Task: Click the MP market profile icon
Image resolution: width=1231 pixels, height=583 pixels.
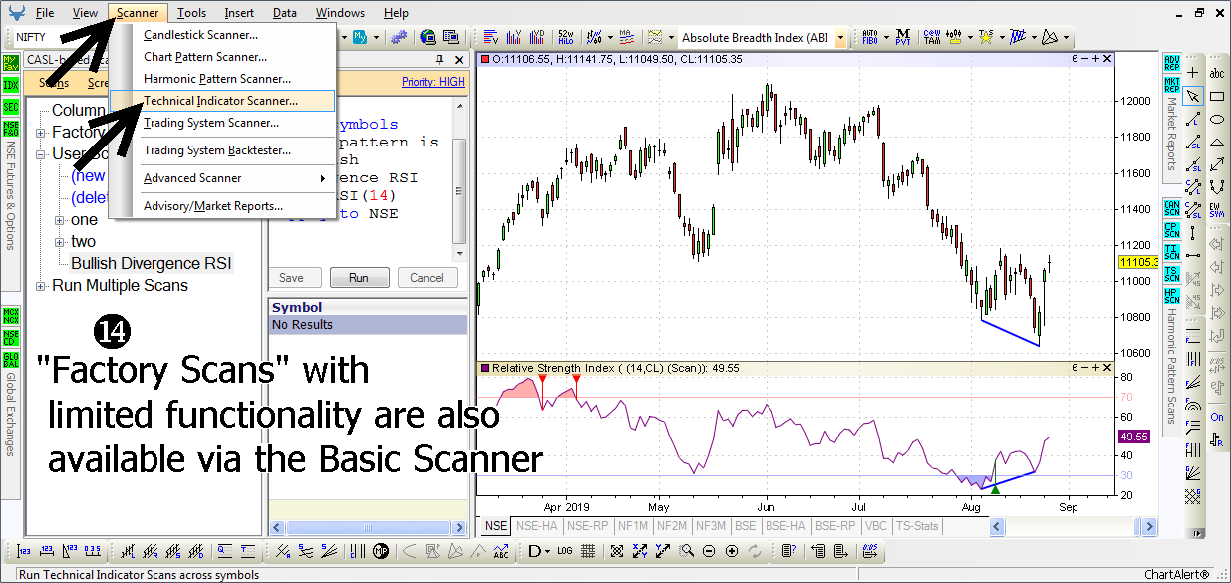Action: coord(381,551)
